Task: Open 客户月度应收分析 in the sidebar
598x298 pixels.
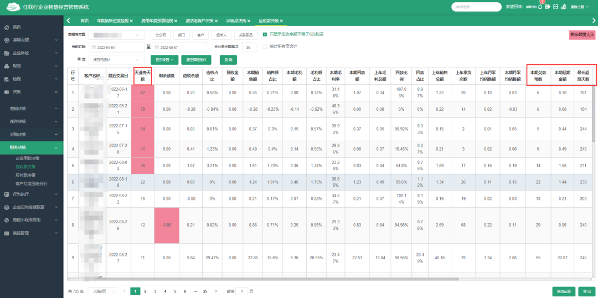Action: tap(31, 183)
